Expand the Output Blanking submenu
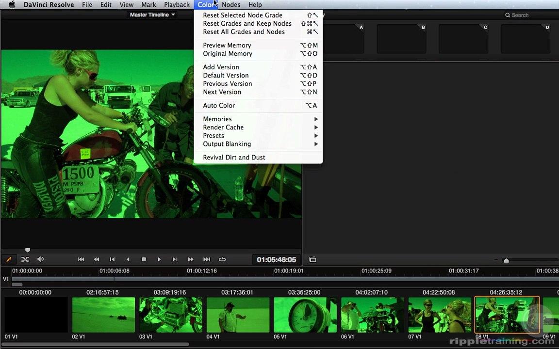Image resolution: width=559 pixels, height=349 pixels. pyautogui.click(x=258, y=144)
